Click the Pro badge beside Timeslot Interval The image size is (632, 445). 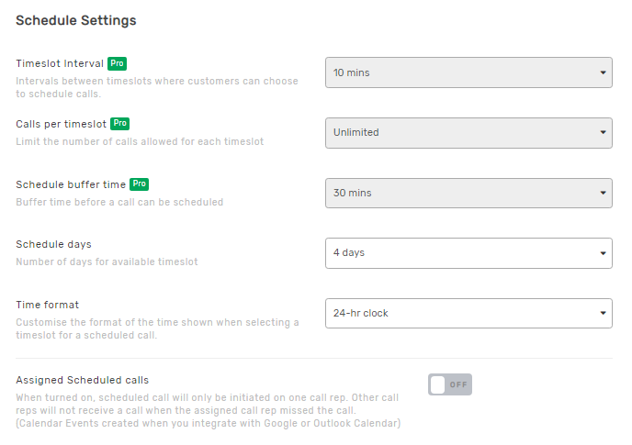click(x=117, y=63)
